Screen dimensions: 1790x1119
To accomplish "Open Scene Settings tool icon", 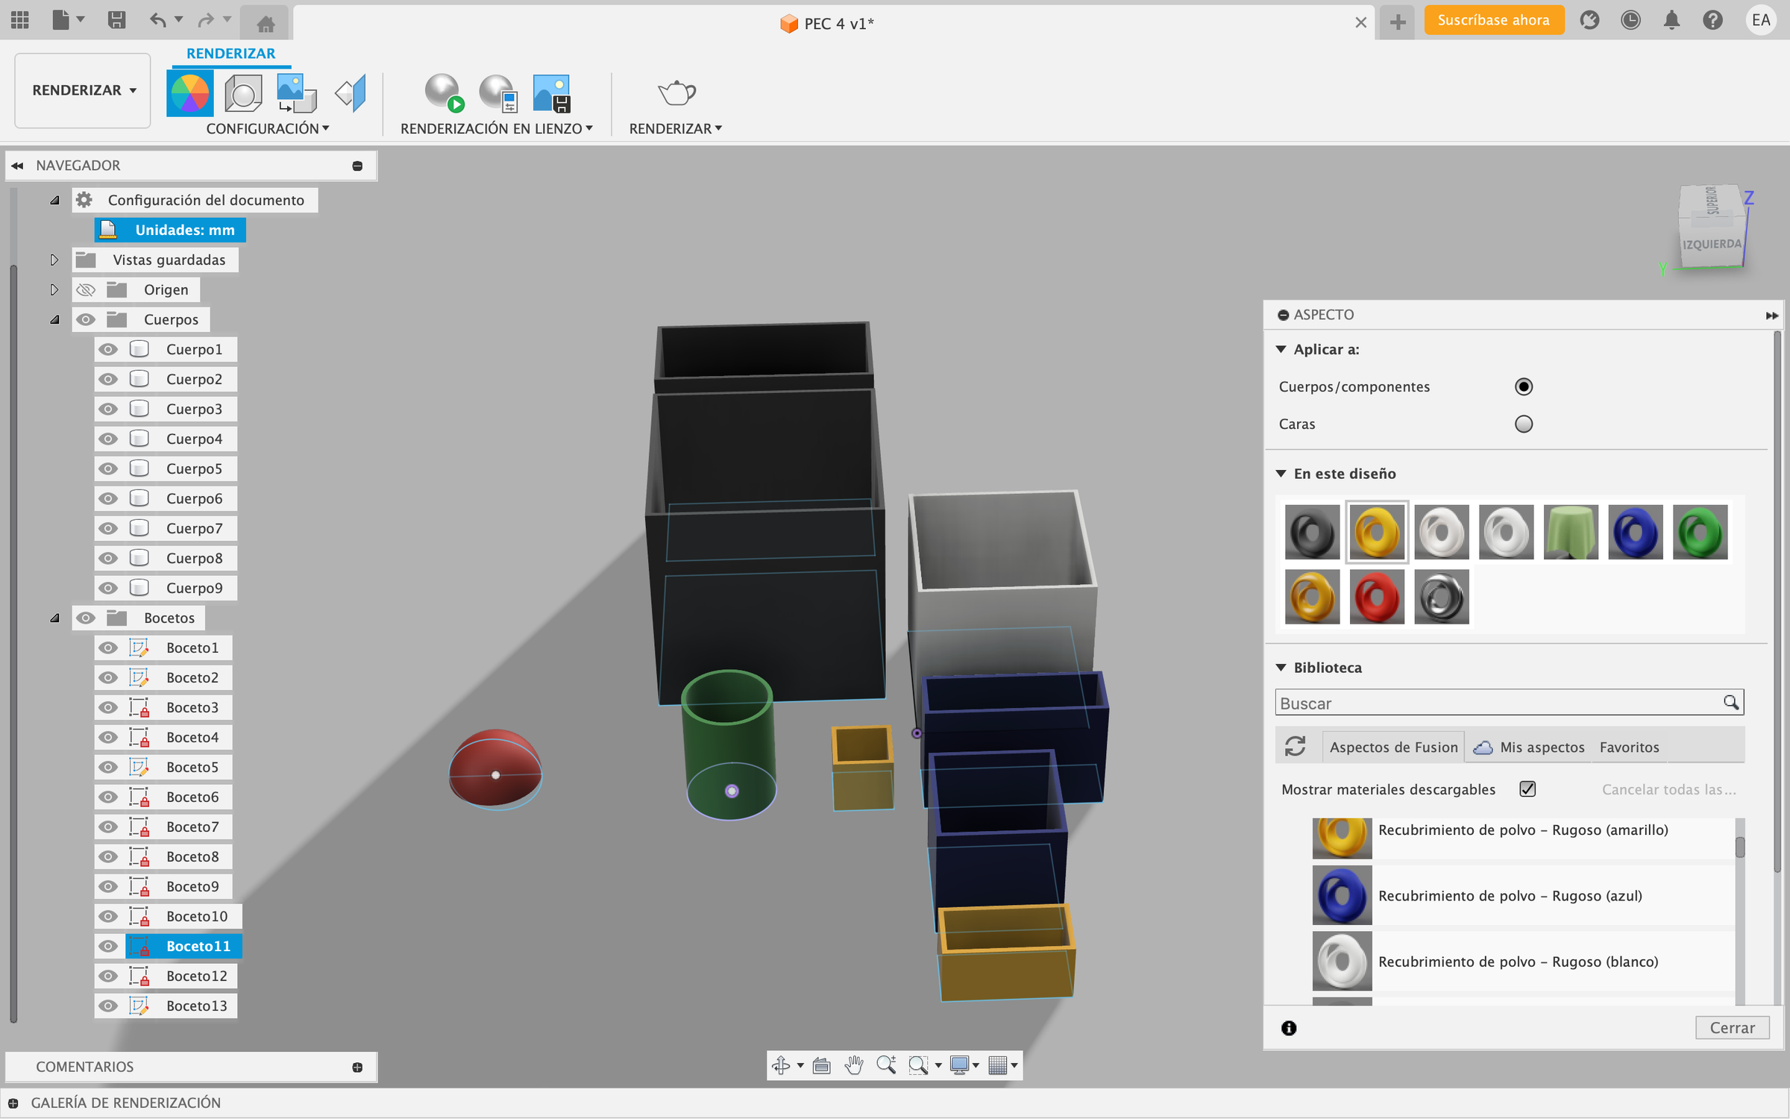I will click(x=243, y=93).
